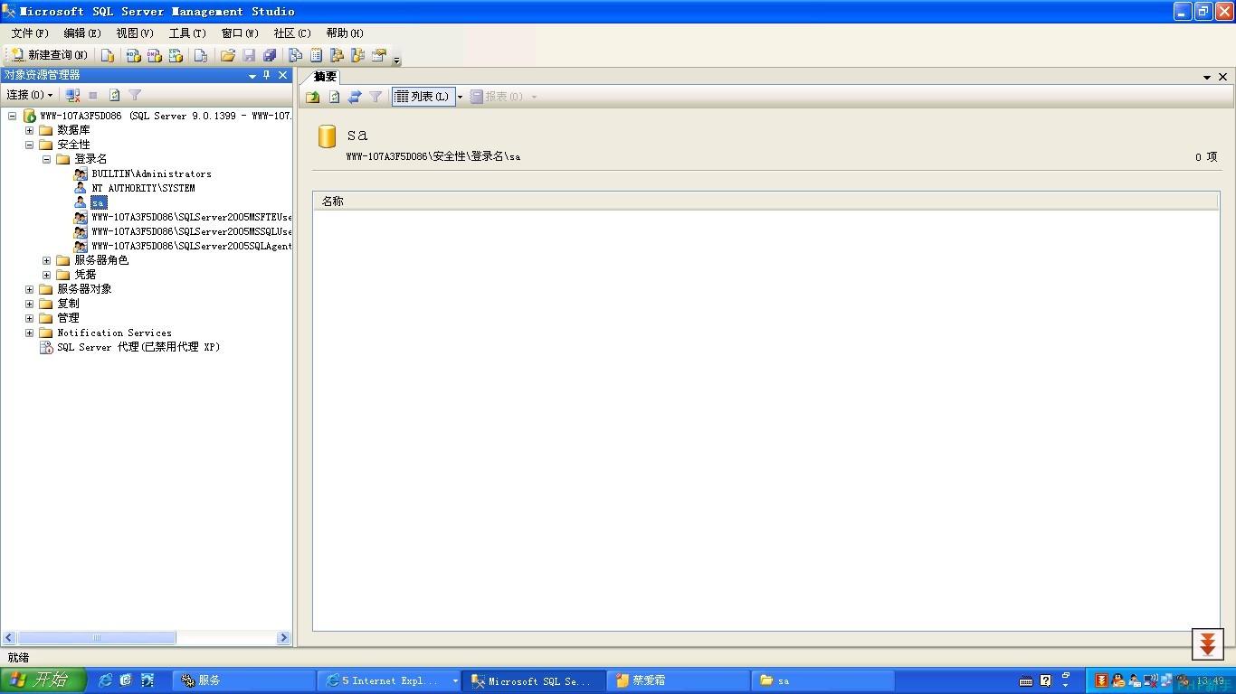The height and width of the screenshot is (694, 1236).
Task: Click the Save icon in main toolbar
Action: point(249,55)
